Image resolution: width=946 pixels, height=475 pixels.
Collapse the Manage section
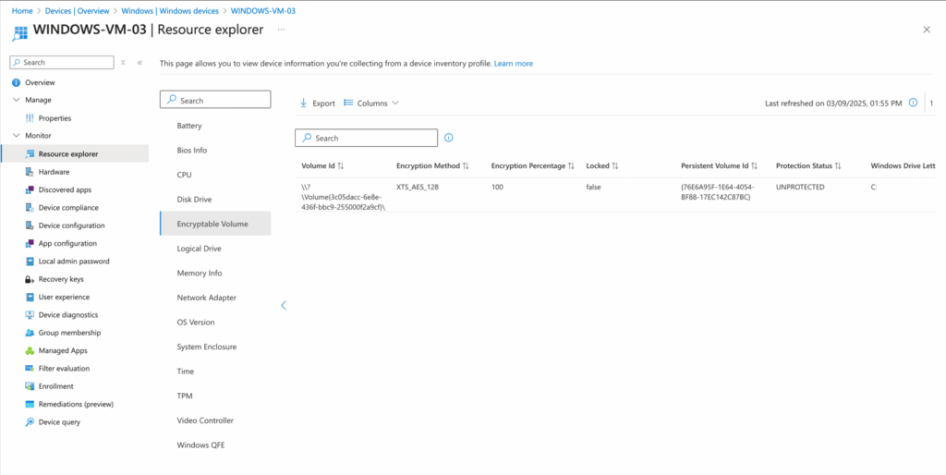click(x=16, y=100)
